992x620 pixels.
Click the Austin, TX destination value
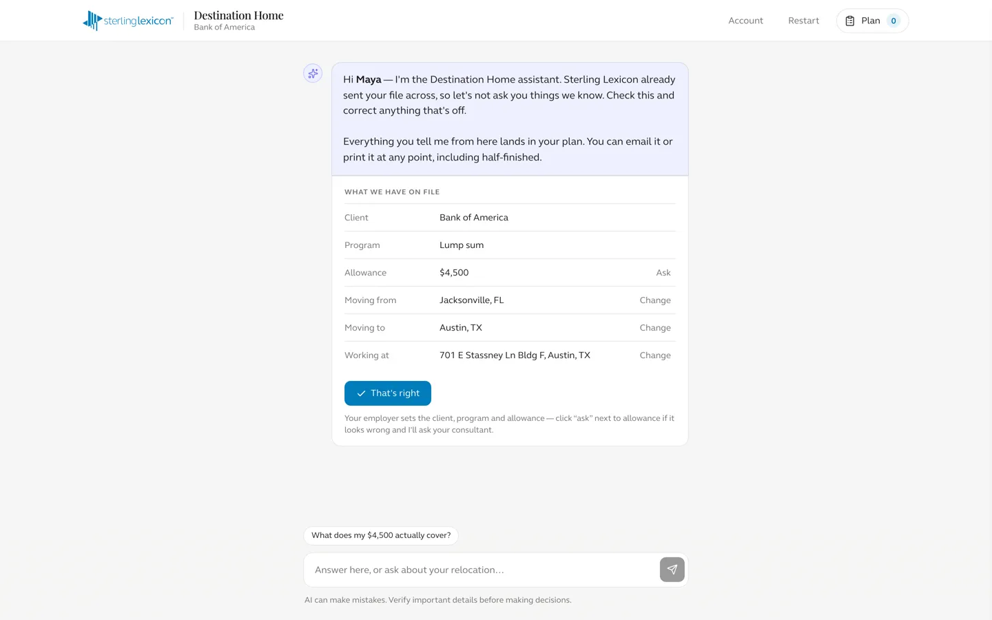(x=461, y=328)
